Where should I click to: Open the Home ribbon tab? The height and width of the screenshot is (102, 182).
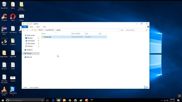tap(31, 27)
